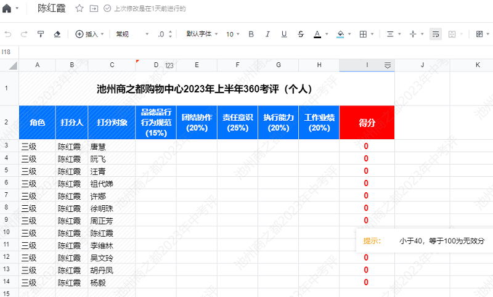Apply strikethrough formatting
493x297 pixels.
[x=301, y=35]
